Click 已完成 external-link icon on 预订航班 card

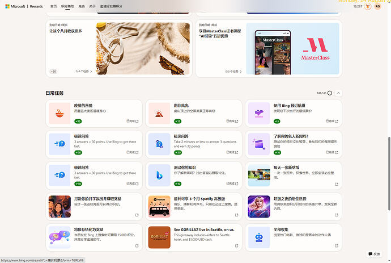[x=337, y=121]
